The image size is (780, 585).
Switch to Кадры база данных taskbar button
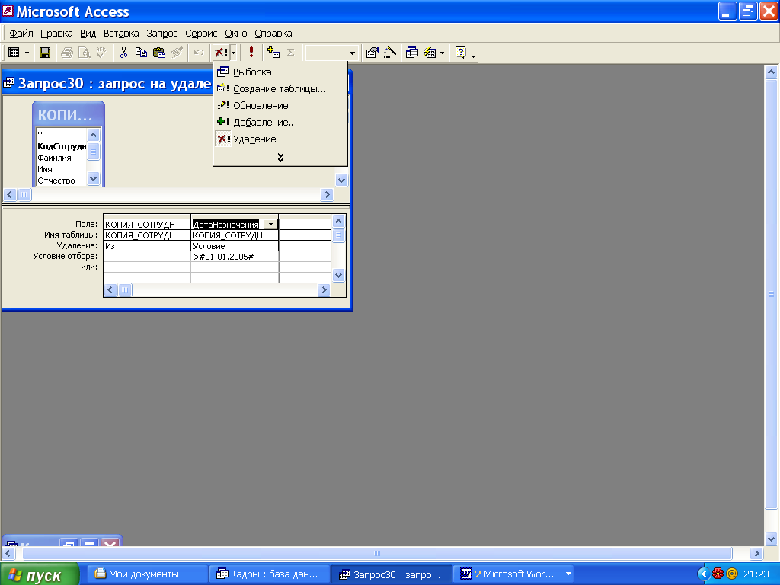[x=270, y=574]
